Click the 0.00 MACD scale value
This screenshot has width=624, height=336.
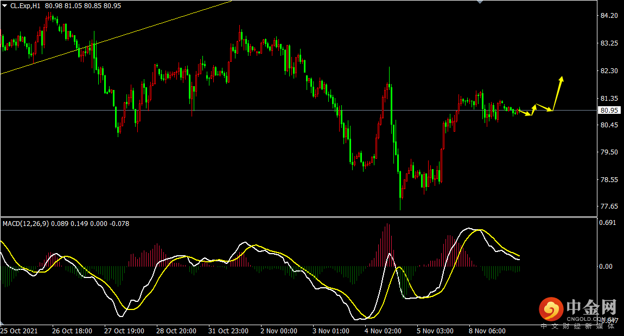606,267
